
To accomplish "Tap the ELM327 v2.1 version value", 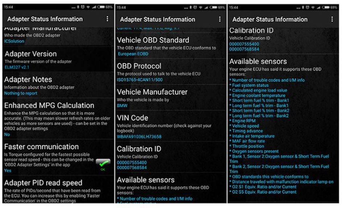I will click(17, 67).
